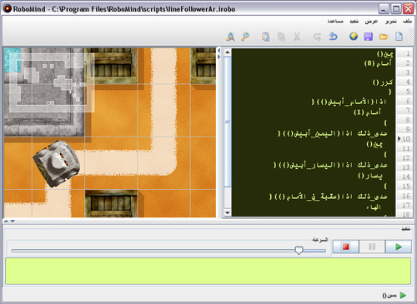Image resolution: width=417 pixels, height=304 pixels.
Task: Open find with single magnifier icon
Action: coord(245,37)
